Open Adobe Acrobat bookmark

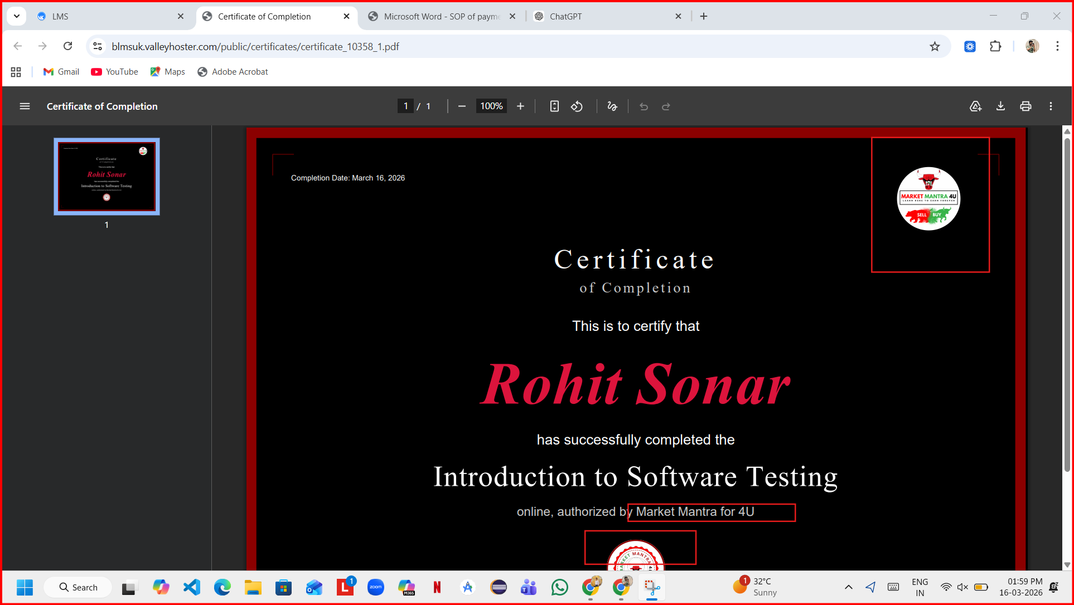233,71
